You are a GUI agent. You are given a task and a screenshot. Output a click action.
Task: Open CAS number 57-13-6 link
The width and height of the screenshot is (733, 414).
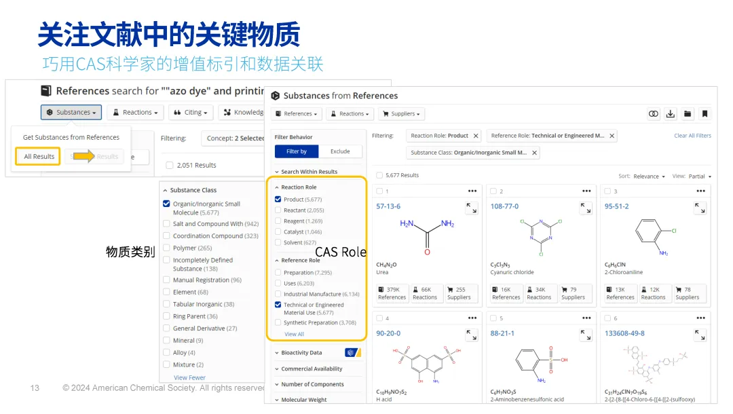coord(388,206)
